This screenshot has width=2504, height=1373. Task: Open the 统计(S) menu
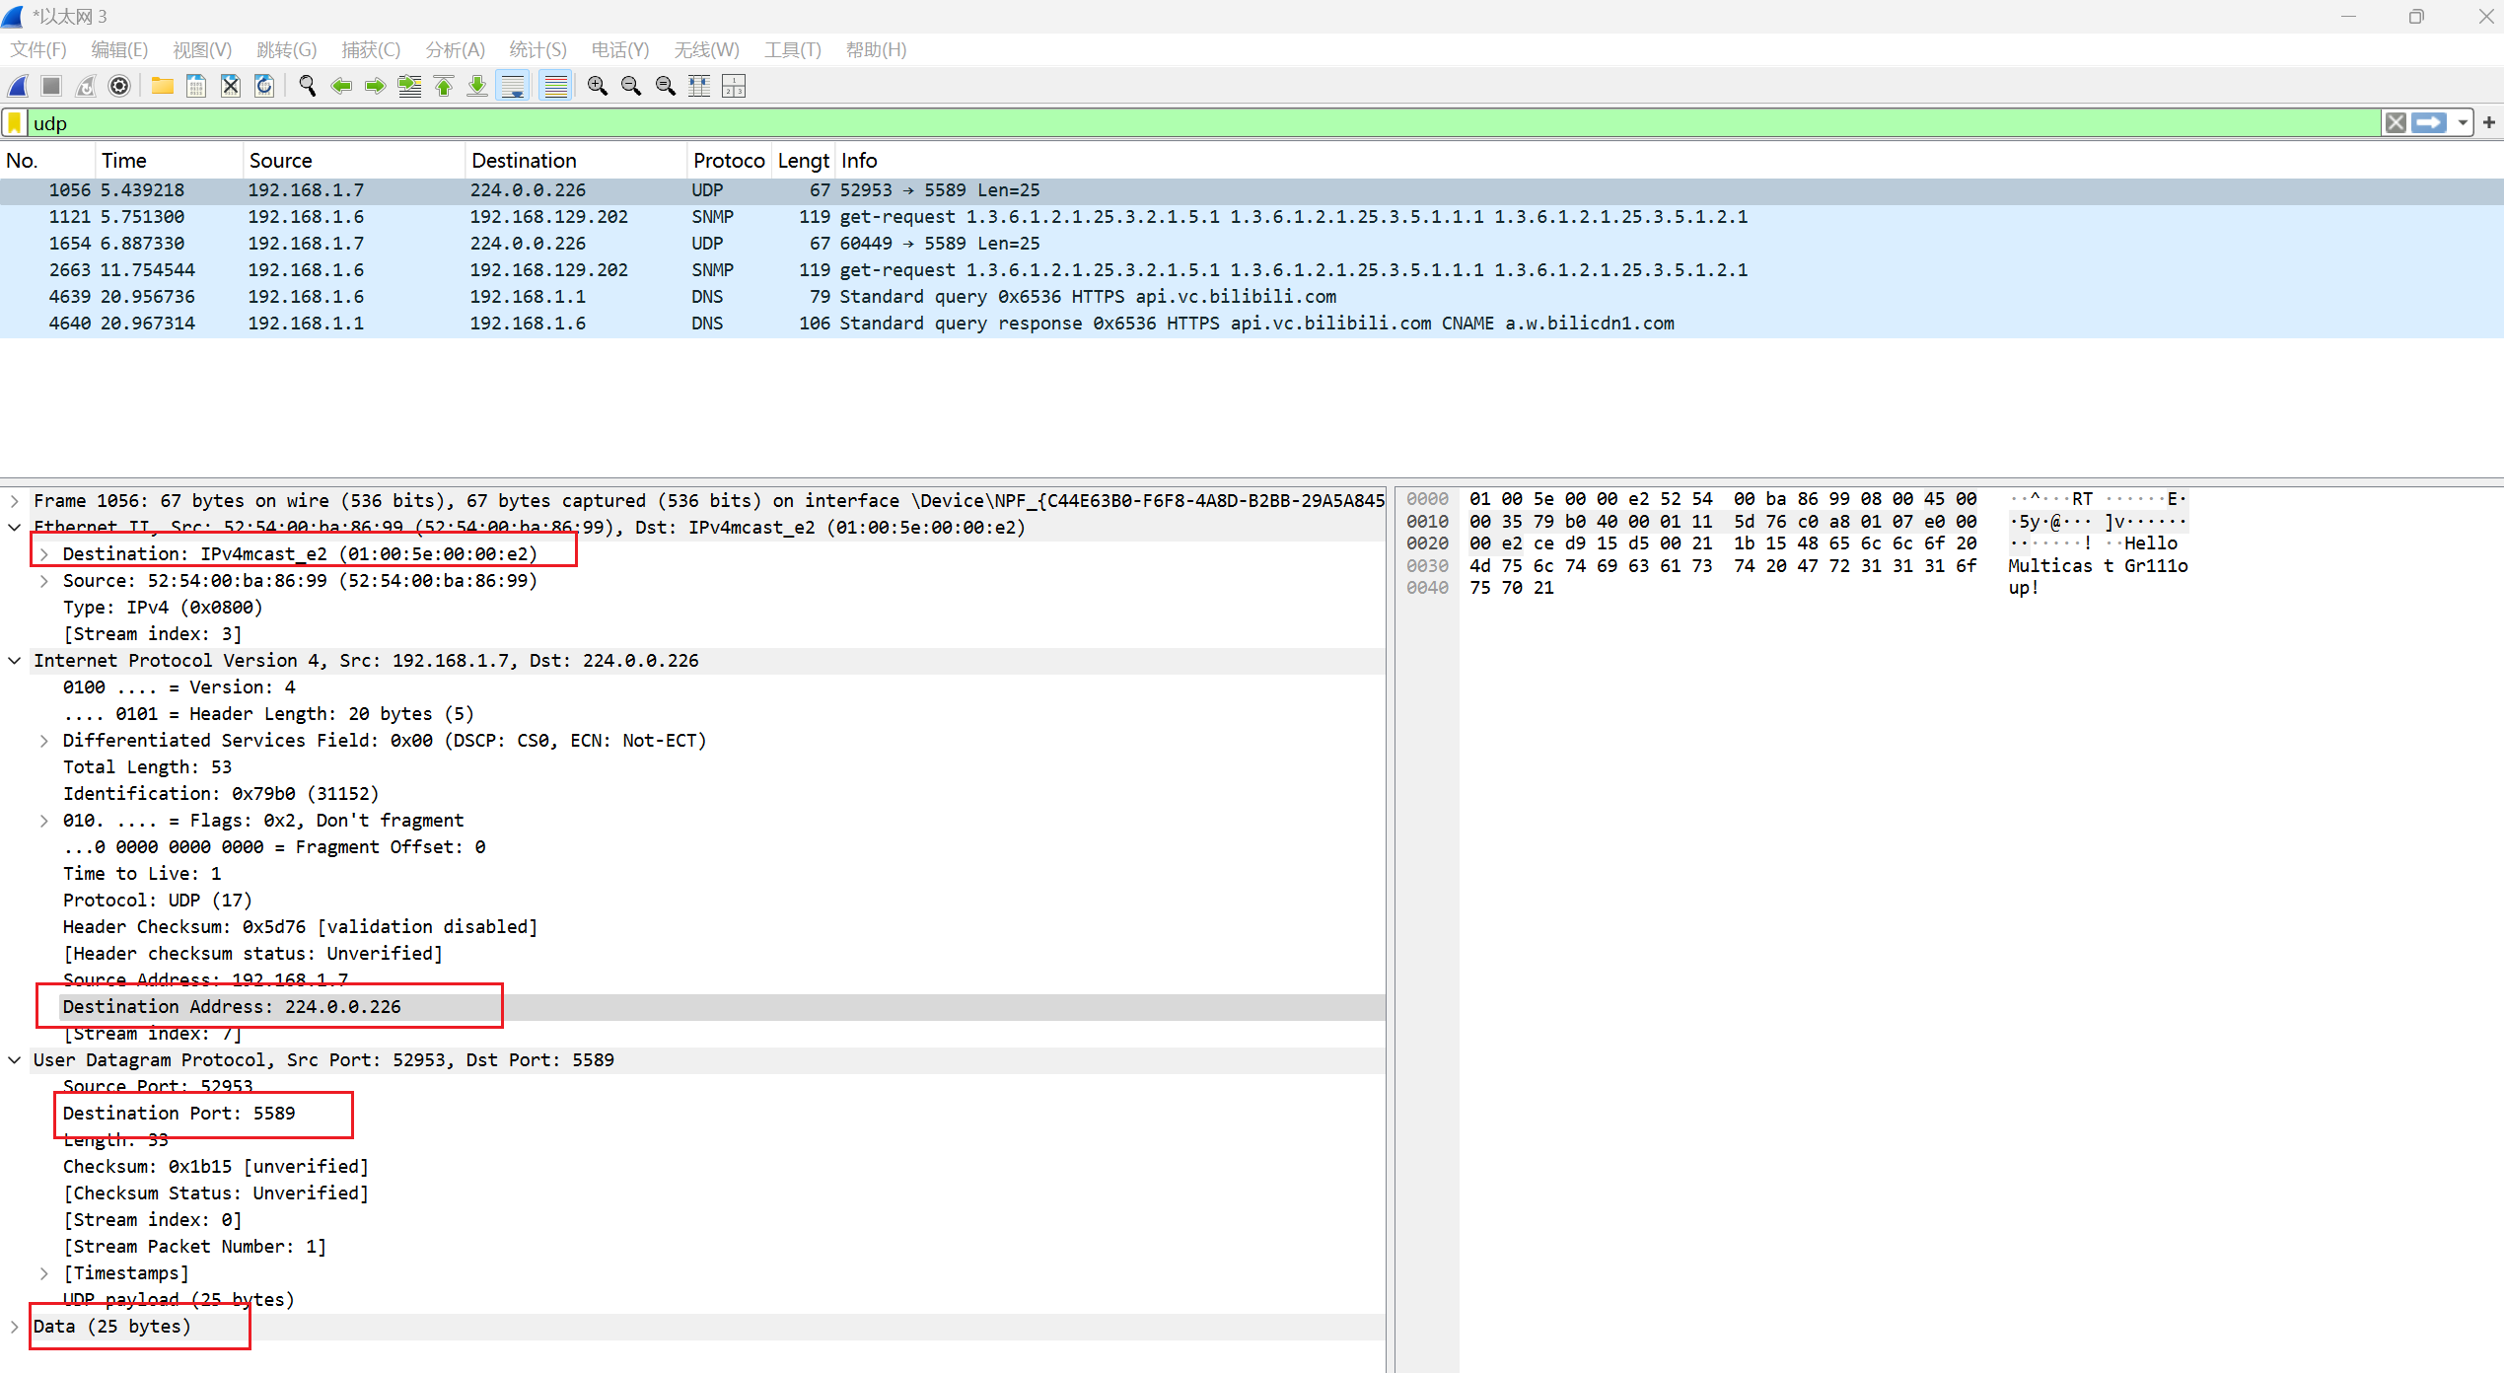pyautogui.click(x=537, y=49)
